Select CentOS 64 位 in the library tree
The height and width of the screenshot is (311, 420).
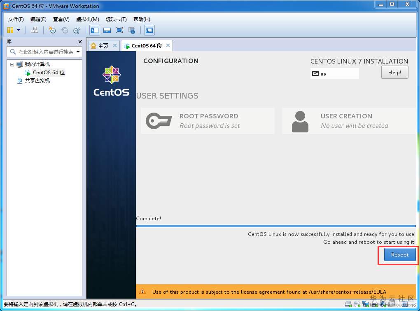pos(49,73)
